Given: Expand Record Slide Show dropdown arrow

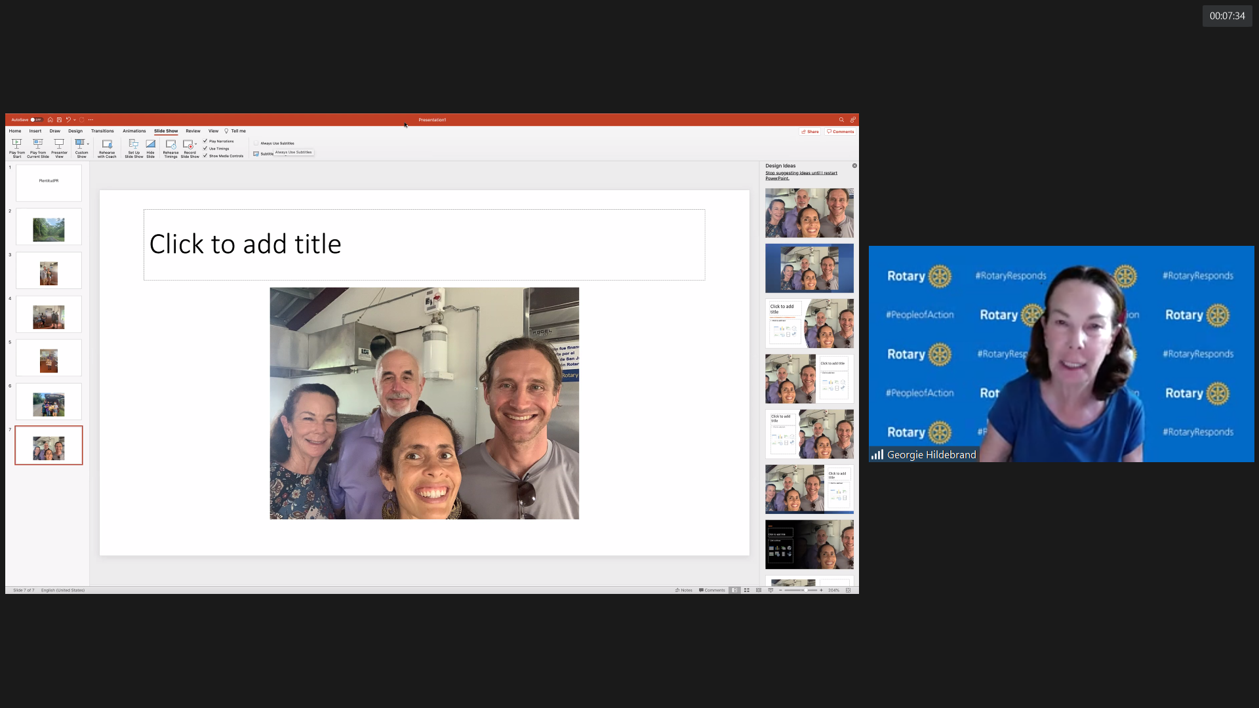Looking at the screenshot, I should pos(196,144).
